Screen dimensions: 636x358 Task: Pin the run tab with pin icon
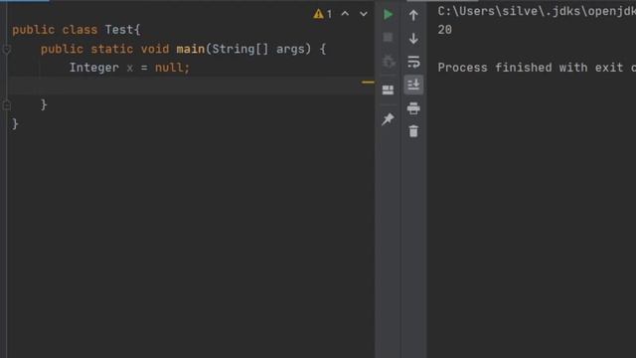click(x=388, y=119)
